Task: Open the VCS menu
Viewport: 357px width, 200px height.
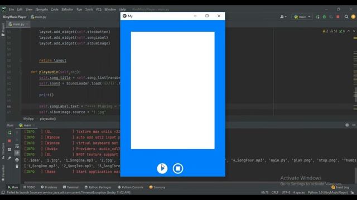Action: point(99,9)
